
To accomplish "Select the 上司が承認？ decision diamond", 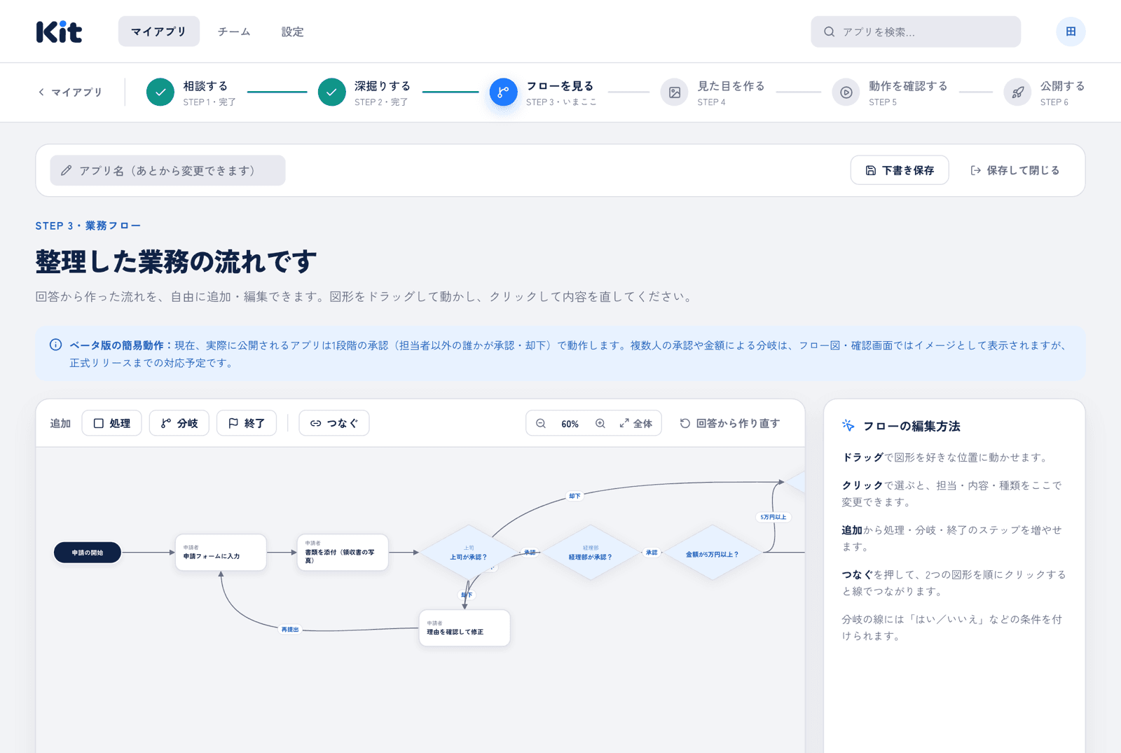I will coord(469,553).
